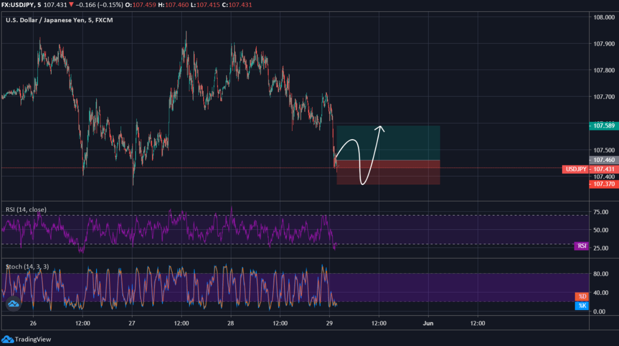The width and height of the screenshot is (619, 346).
Task: Click the white arrowhead of the projection drawing
Action: click(x=381, y=127)
